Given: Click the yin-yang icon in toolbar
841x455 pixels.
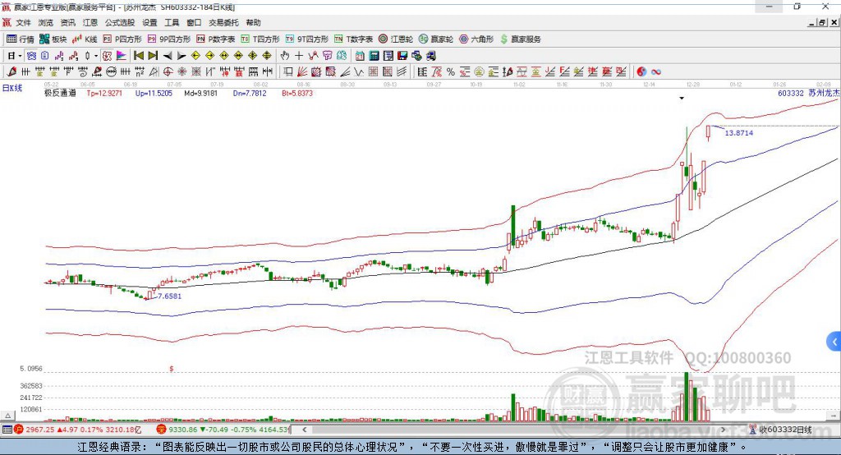Looking at the screenshot, I should 641,72.
